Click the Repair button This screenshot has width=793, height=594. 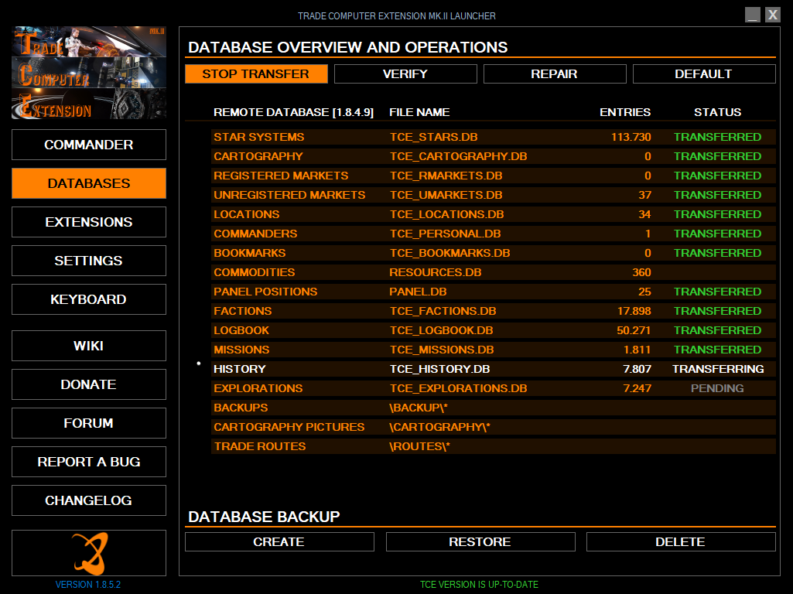pos(555,73)
